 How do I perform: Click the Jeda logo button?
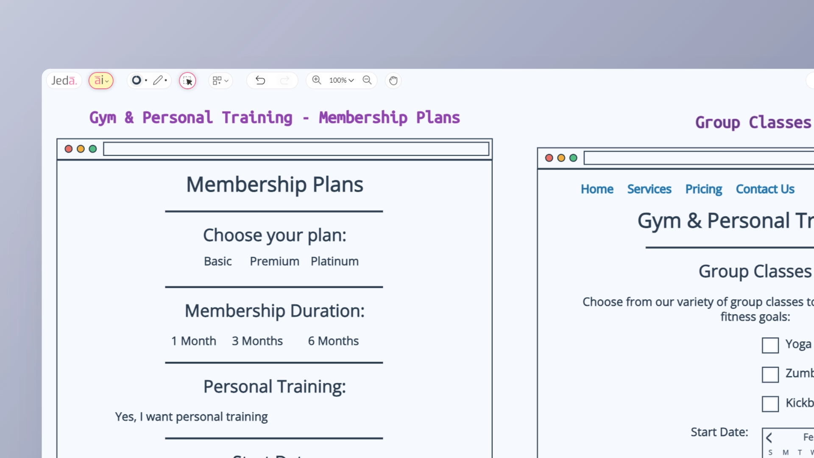click(x=64, y=81)
